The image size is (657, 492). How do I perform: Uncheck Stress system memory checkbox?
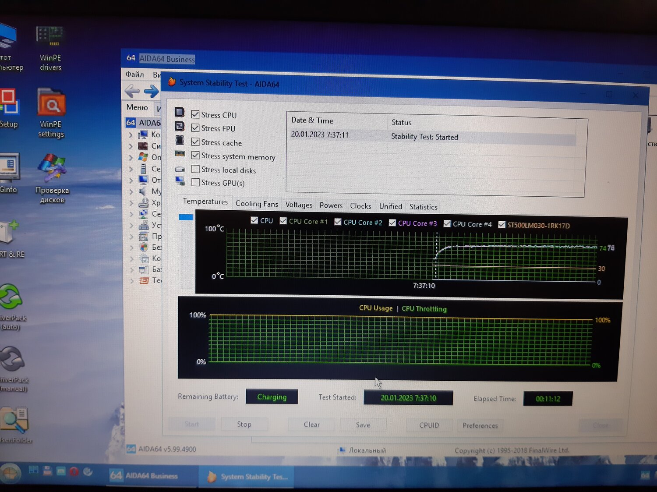coord(195,156)
